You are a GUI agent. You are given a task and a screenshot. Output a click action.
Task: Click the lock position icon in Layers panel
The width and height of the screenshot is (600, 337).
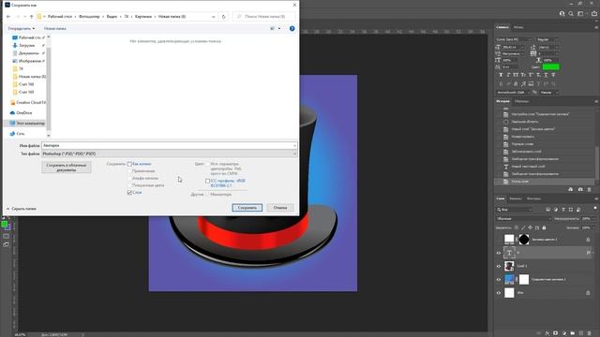(530, 227)
